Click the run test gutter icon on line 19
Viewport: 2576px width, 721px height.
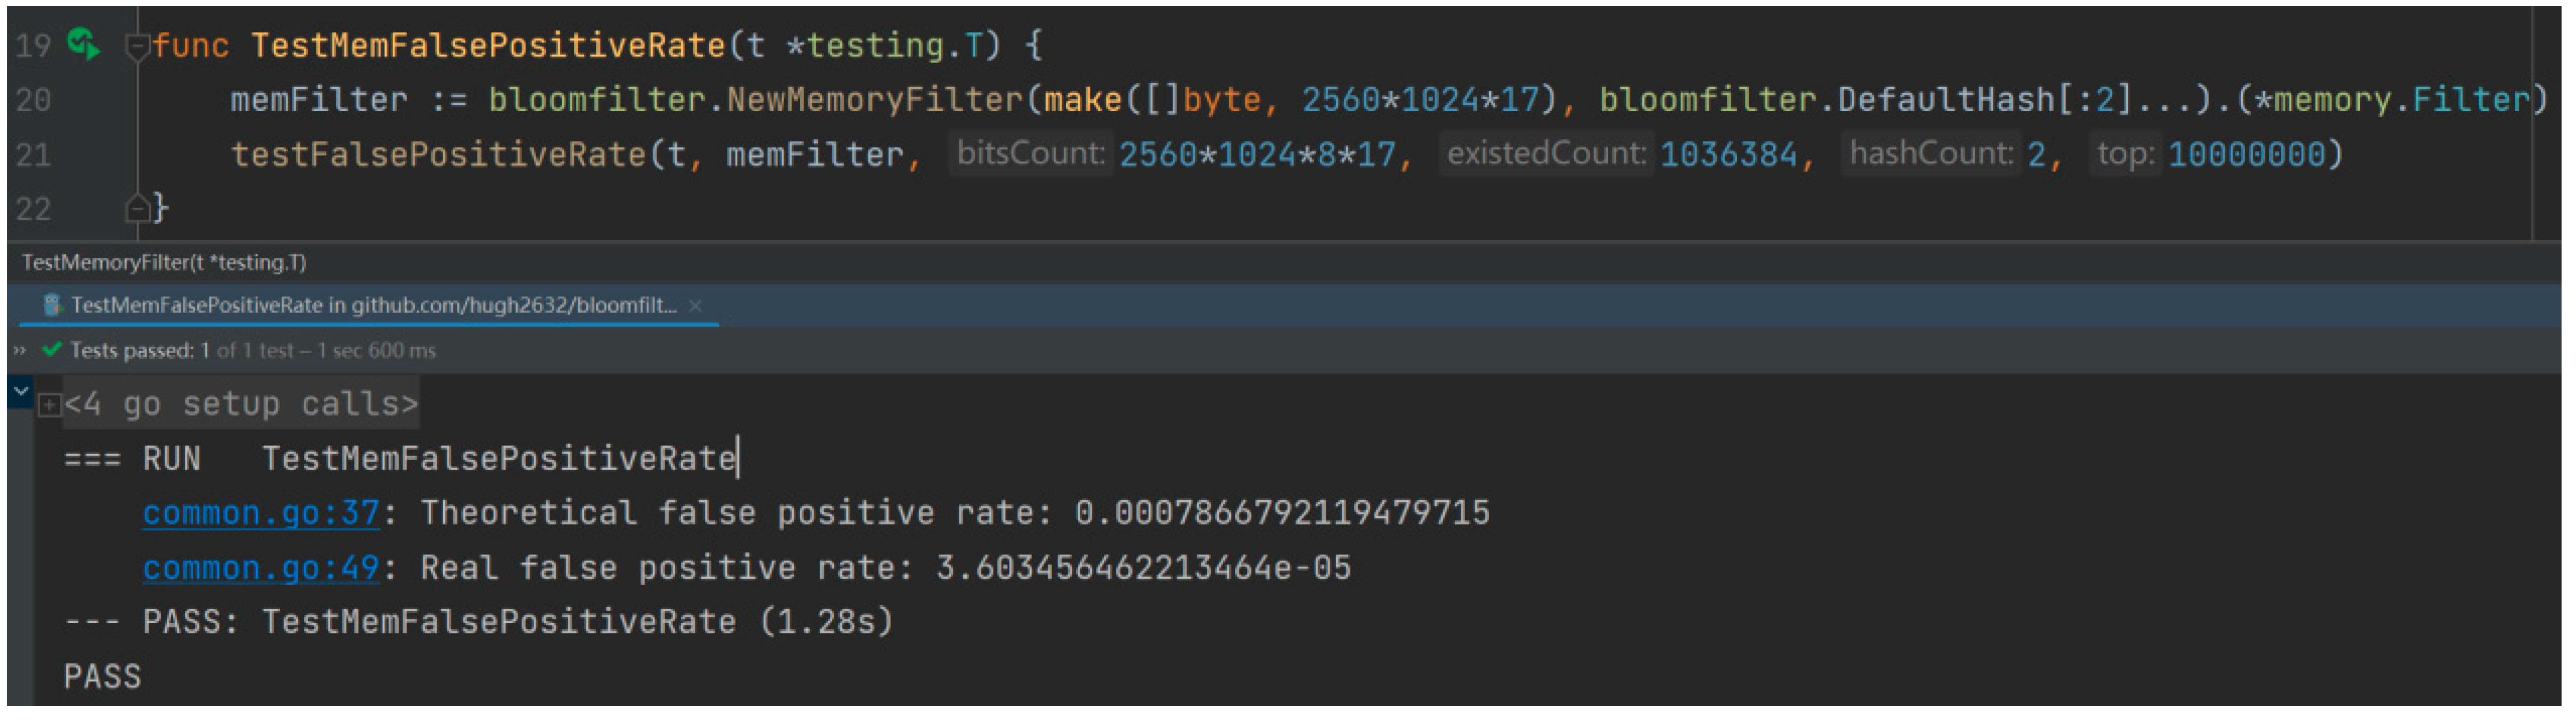coord(84,44)
